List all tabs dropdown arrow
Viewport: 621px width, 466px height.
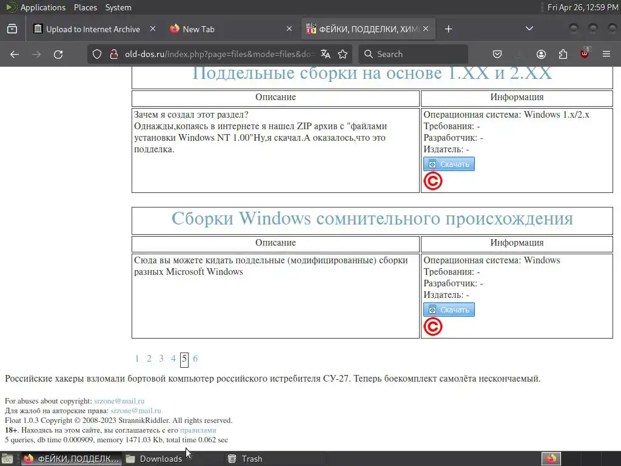(529, 29)
